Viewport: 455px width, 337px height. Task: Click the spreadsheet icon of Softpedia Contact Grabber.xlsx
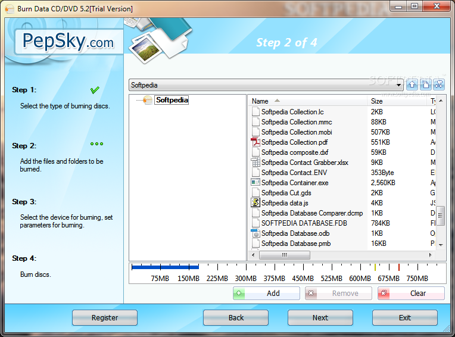pos(255,163)
